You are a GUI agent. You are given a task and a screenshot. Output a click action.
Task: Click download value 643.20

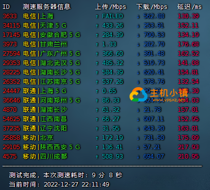click(154, 128)
